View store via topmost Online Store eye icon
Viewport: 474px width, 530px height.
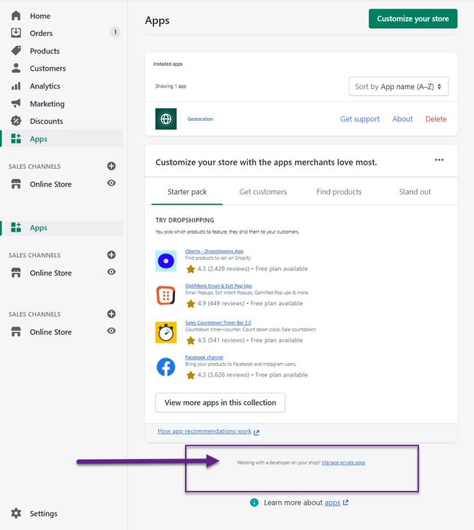click(x=111, y=183)
